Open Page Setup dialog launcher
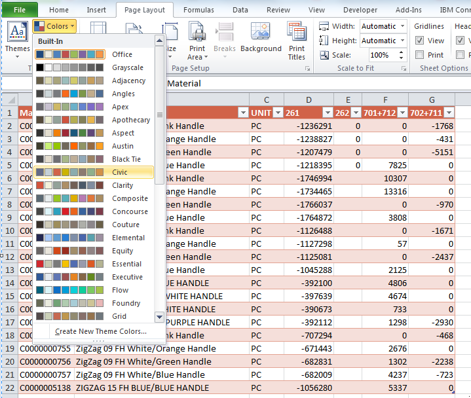The height and width of the screenshot is (398, 471). (x=307, y=69)
